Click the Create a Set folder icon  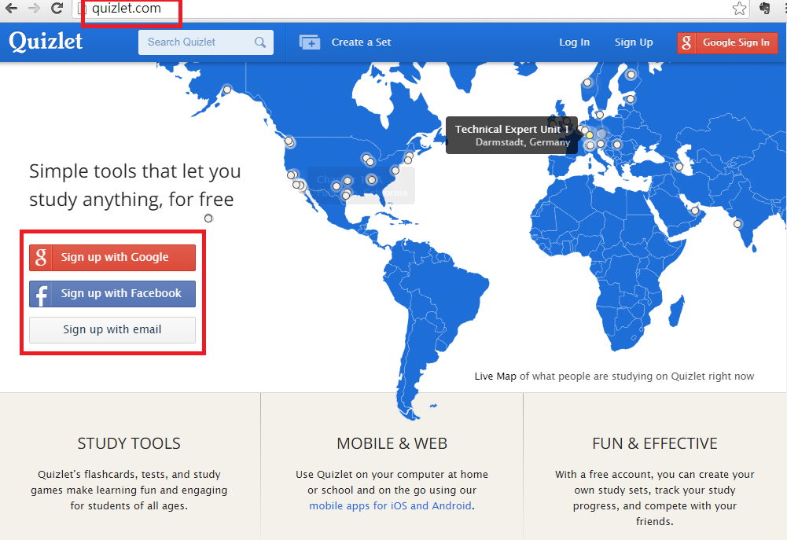(x=310, y=42)
